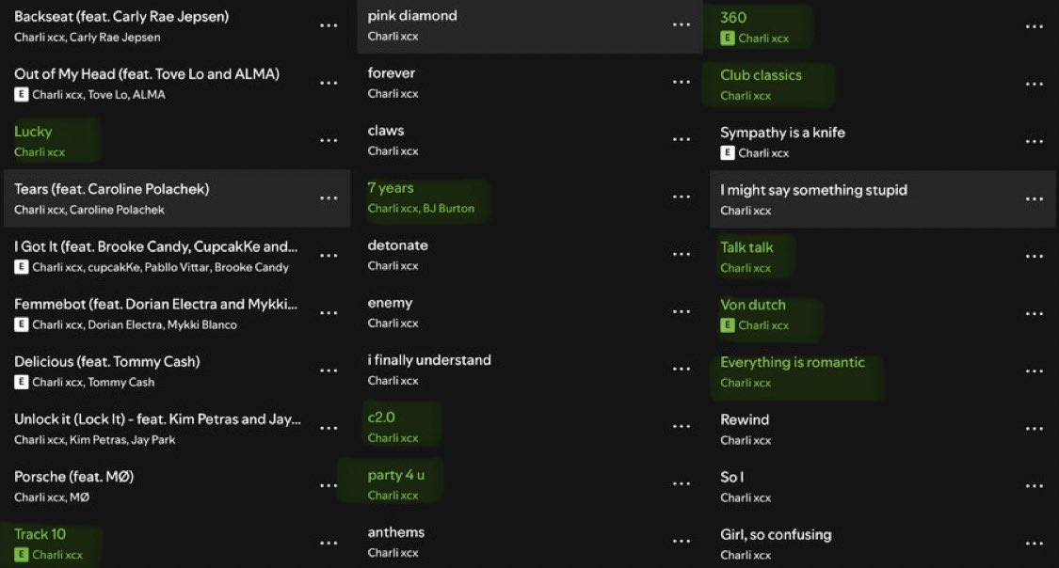Open more options for forever

pyautogui.click(x=682, y=83)
